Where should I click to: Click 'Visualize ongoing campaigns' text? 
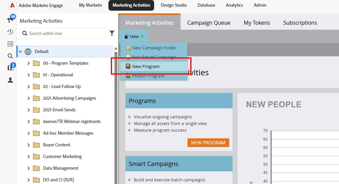(x=162, y=117)
